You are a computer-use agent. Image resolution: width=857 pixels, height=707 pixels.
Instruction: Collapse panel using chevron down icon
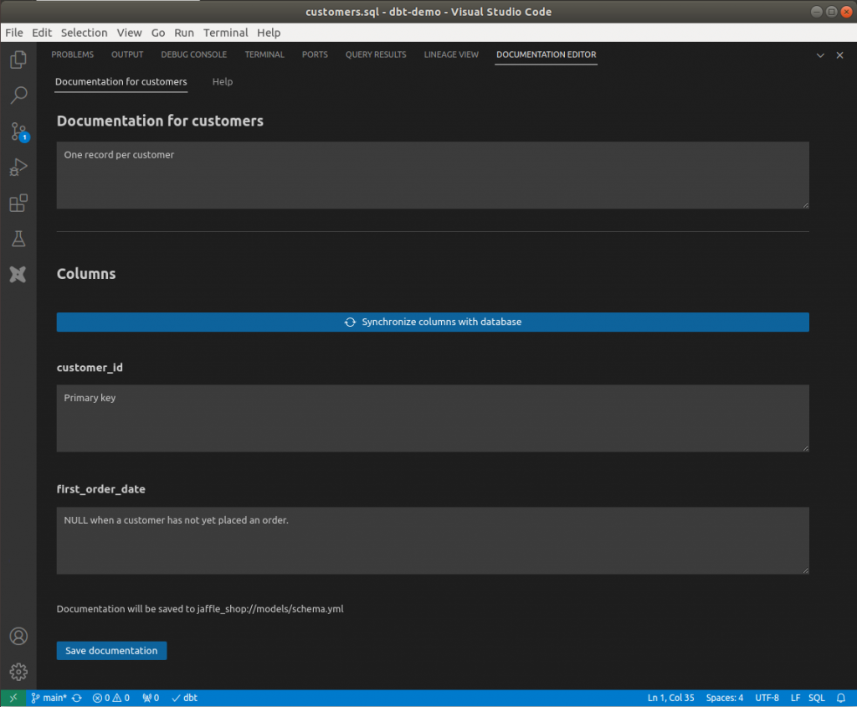coord(820,55)
